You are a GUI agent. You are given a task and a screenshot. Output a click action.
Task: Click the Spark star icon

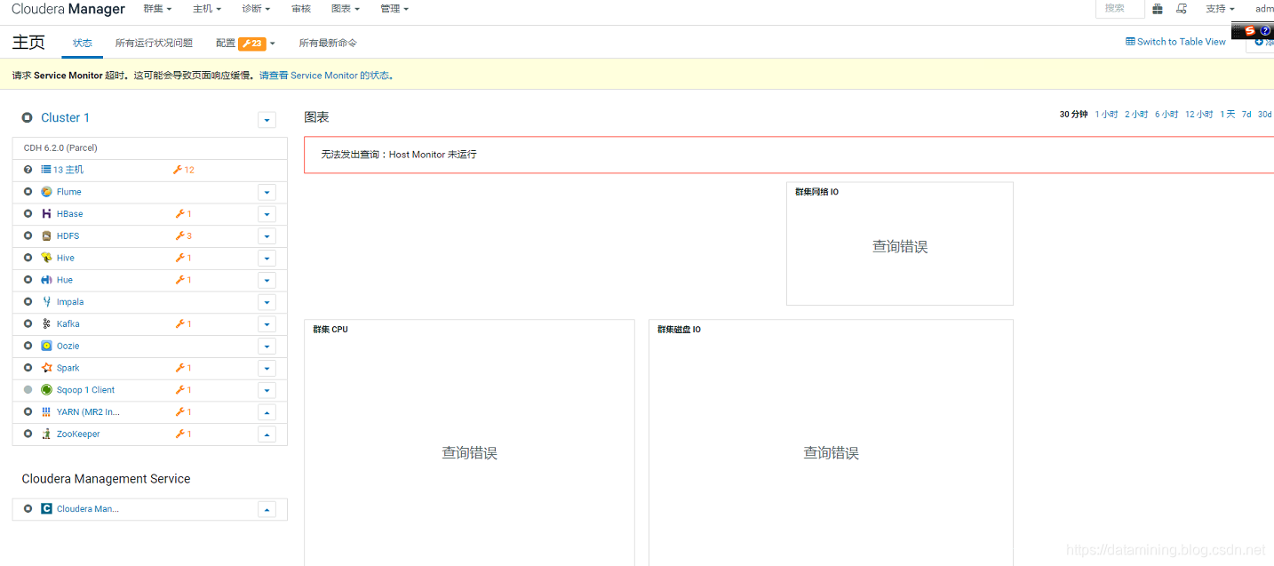[46, 368]
